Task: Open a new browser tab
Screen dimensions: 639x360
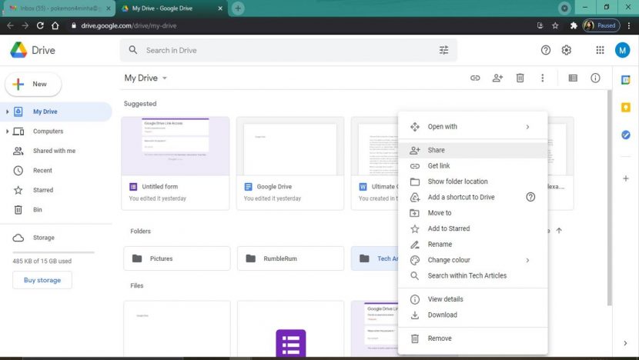Action: 238,8
